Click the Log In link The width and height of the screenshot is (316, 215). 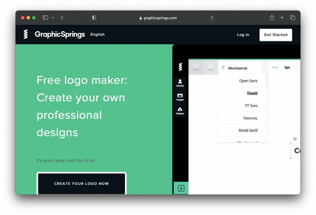point(243,35)
